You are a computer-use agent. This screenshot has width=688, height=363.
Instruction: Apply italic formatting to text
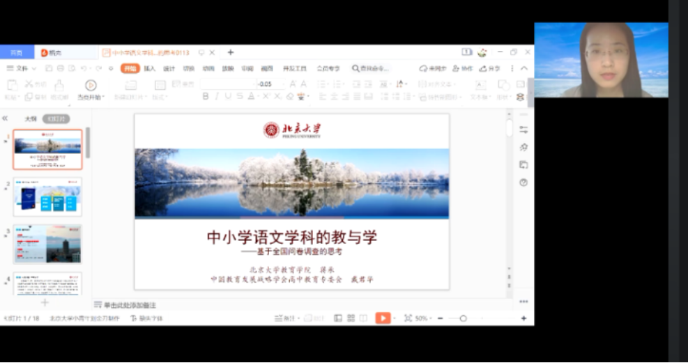pos(217,96)
